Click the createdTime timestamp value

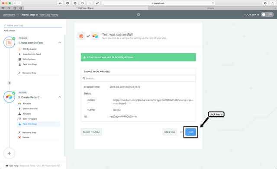pos(125,87)
